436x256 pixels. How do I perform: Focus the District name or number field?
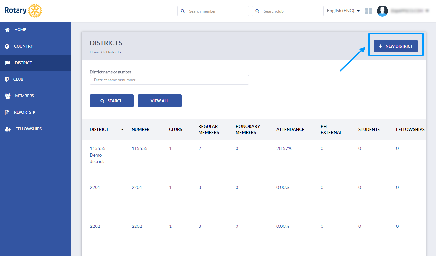(169, 80)
